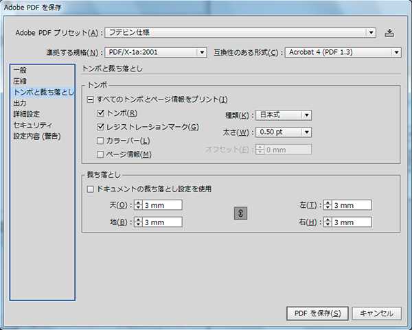This screenshot has height=330, width=412.
Task: Toggle すべてのトンボとページ情報をプリント checkbox
Action: pyautogui.click(x=91, y=99)
